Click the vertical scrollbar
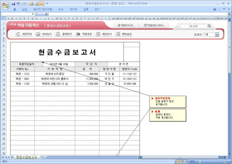The image size is (232, 164). 230,47
